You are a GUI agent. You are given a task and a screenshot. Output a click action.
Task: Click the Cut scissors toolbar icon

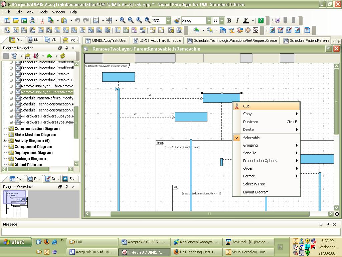tap(42, 20)
